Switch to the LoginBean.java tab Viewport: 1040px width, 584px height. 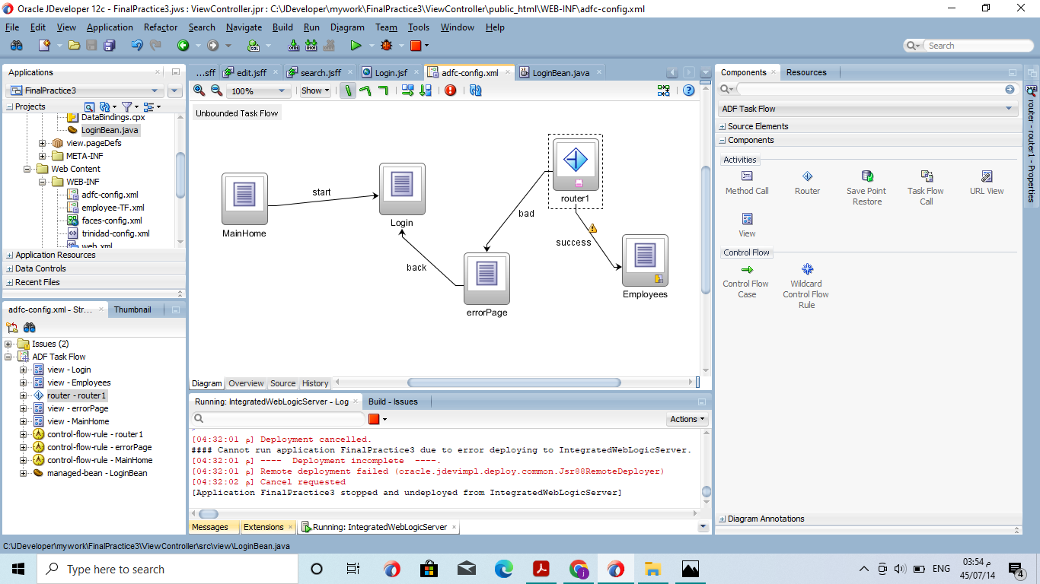(x=560, y=73)
